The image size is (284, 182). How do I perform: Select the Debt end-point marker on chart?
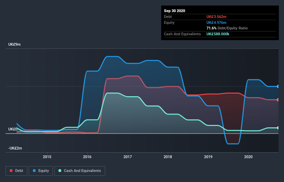pyautogui.click(x=278, y=100)
